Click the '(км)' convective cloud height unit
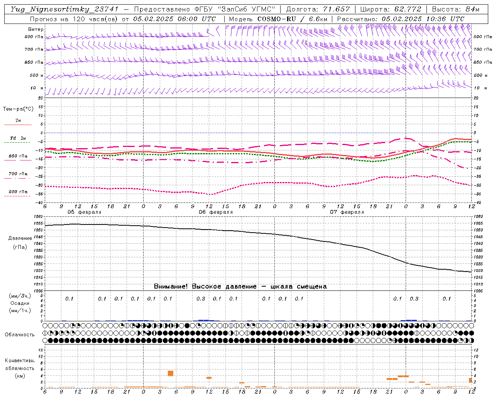This screenshot has width=494, height=395. point(20,376)
